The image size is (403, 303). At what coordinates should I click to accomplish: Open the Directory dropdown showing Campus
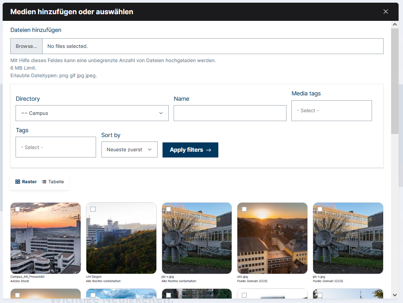pos(92,113)
